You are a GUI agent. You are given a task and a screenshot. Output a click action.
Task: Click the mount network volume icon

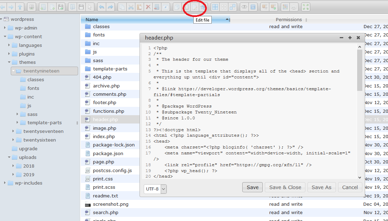pos(32,7)
